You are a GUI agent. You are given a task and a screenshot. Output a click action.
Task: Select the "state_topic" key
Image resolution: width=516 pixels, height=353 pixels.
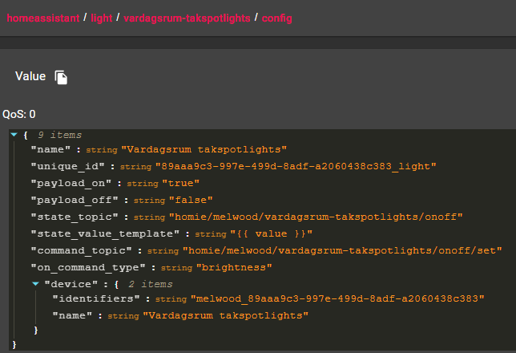coord(75,217)
